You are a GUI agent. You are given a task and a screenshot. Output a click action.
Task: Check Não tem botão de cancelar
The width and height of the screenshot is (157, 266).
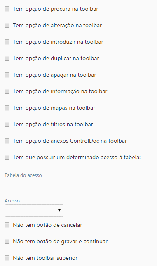7,225
